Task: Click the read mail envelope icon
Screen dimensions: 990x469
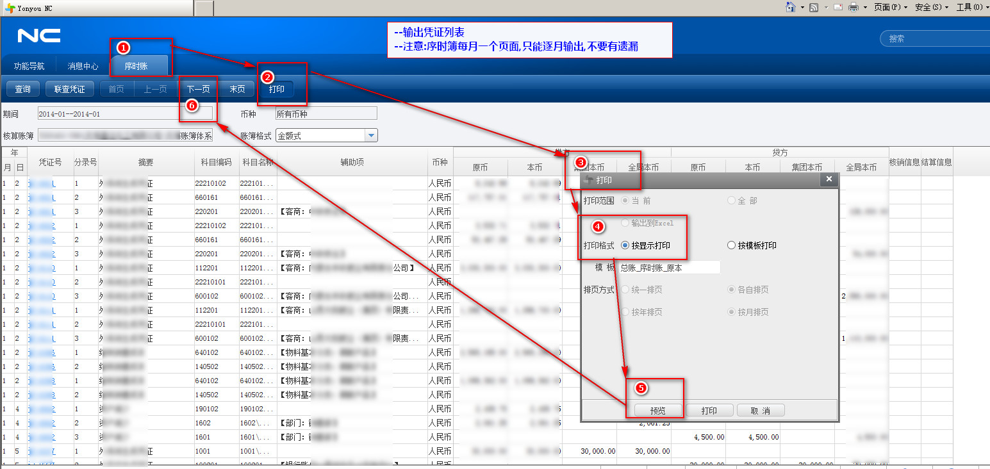Action: pyautogui.click(x=837, y=7)
